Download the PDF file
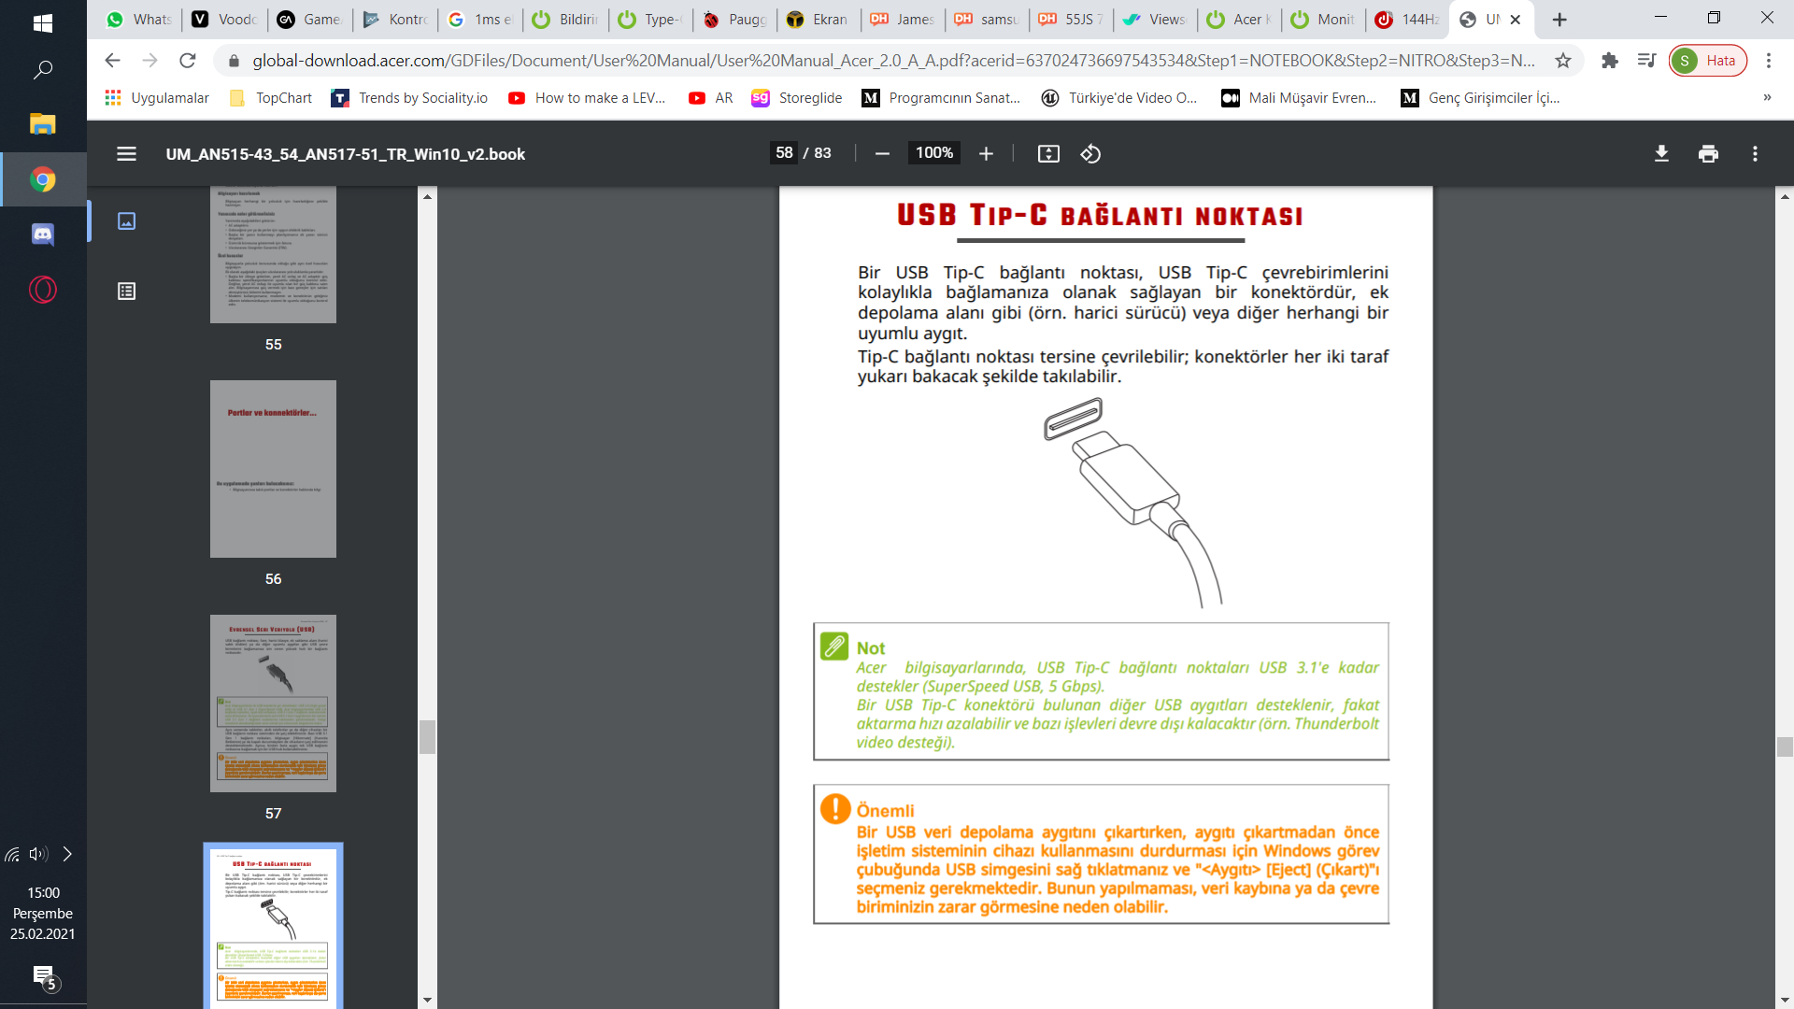Screen dimensions: 1794x1009 1661,154
